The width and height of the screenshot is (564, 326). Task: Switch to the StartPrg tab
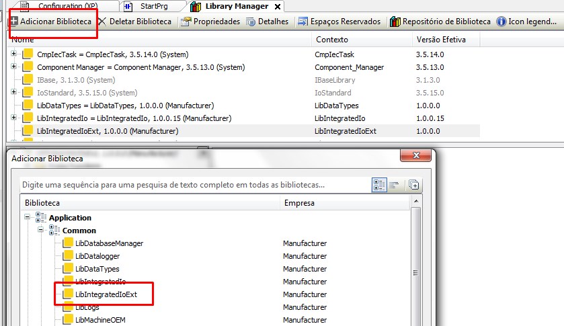point(153,6)
